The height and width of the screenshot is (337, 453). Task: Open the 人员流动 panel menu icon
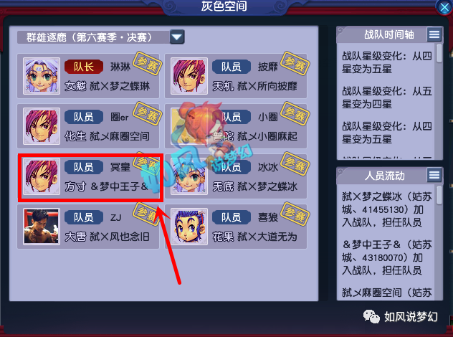click(434, 175)
